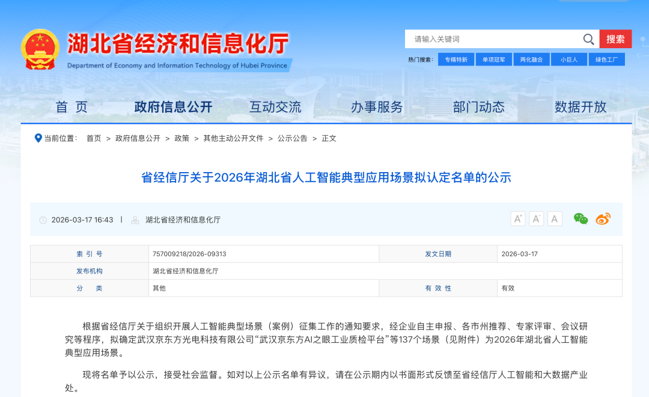Click the 绿色工厂 hot search tag
The height and width of the screenshot is (397, 649).
(x=606, y=60)
